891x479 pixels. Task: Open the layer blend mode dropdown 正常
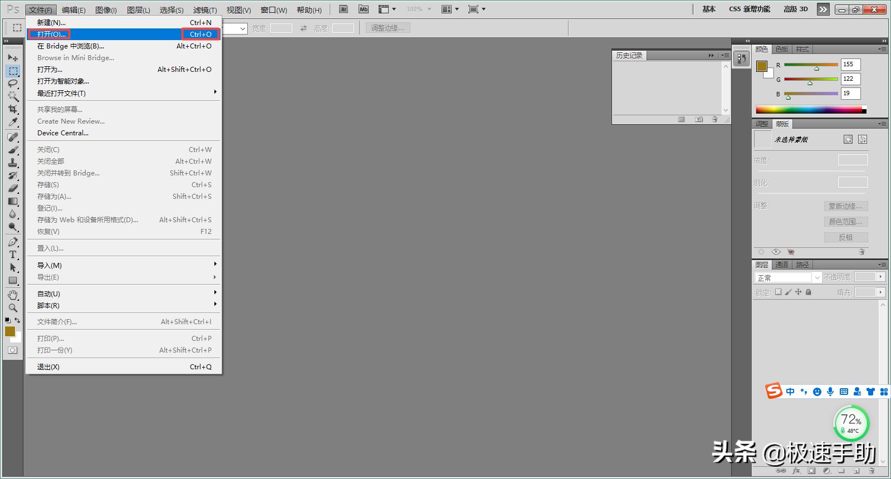pos(788,277)
